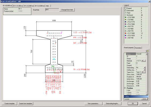Viewport: 151px width, 107px height.
Task: Toggle the Draped checkbox in strand properties
Action: [137, 65]
